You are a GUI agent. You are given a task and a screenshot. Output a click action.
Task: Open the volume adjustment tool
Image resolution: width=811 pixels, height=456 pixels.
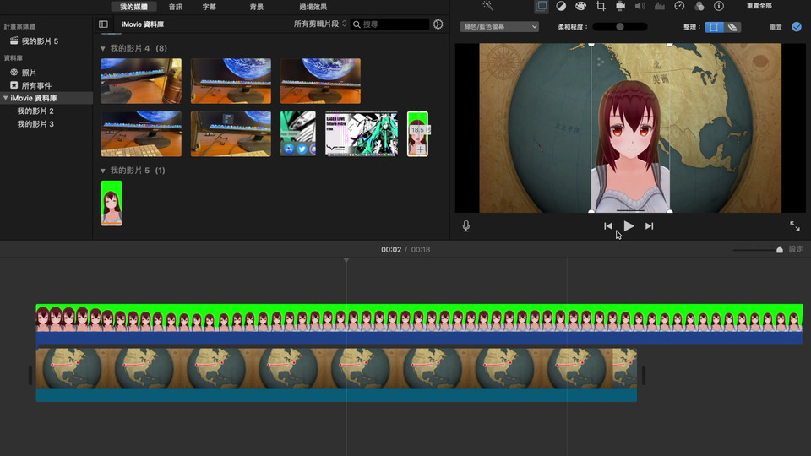[x=640, y=6]
